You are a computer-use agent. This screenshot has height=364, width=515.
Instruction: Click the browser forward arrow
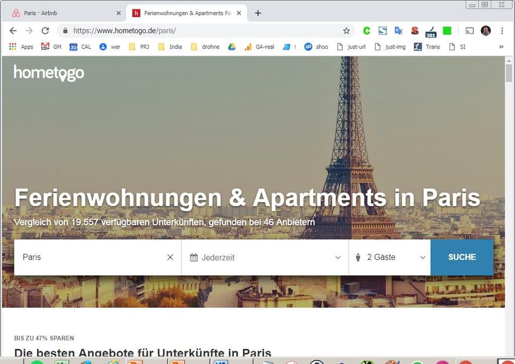tap(29, 31)
